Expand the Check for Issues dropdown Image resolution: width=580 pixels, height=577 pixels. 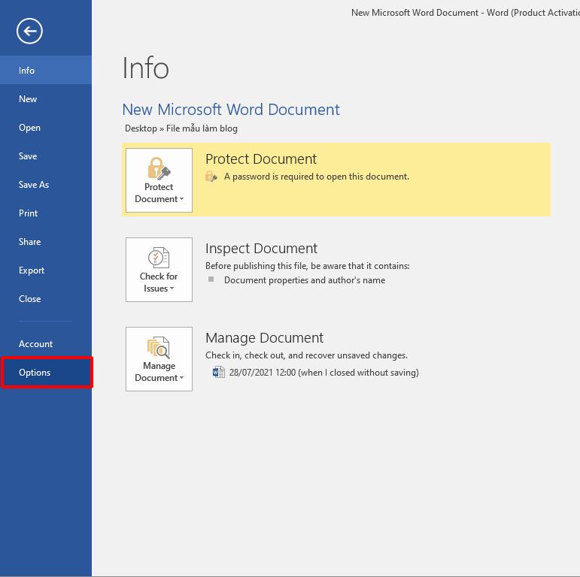(x=172, y=289)
